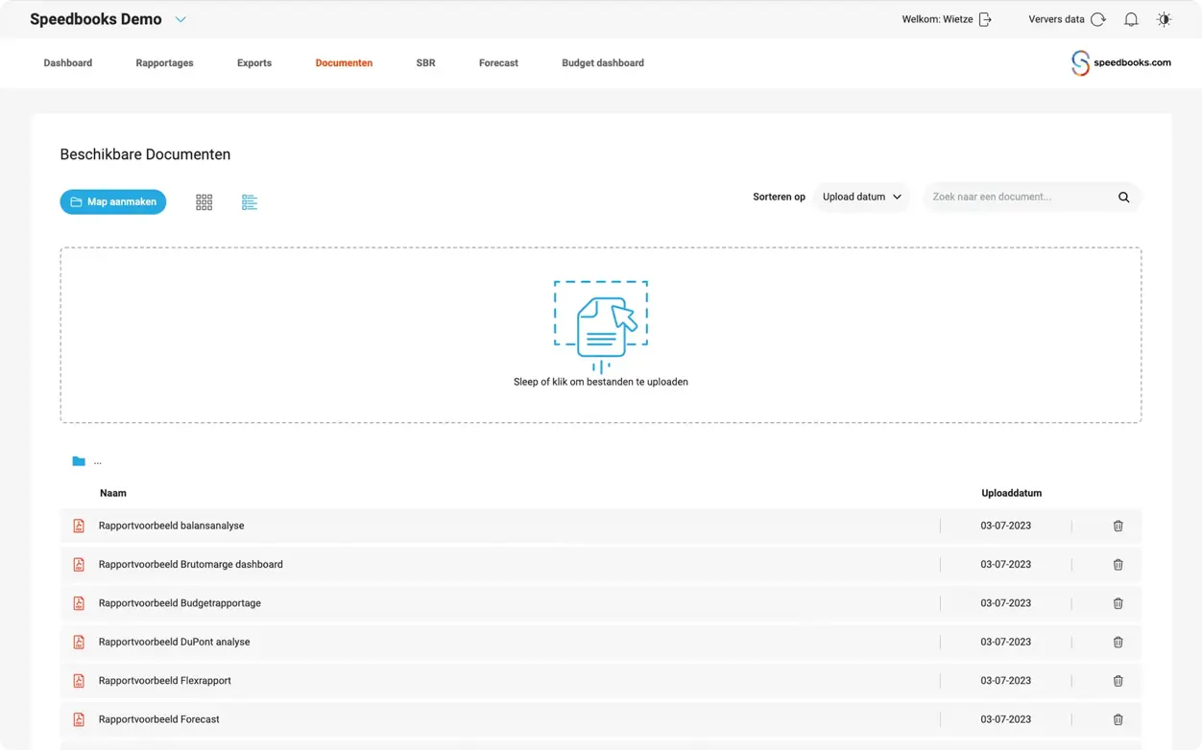This screenshot has height=750, width=1202.
Task: Click the logout icon beside Welkom: Wietze
Action: point(985,19)
